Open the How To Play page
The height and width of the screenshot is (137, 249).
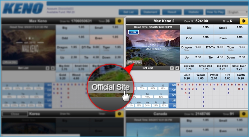215,12
